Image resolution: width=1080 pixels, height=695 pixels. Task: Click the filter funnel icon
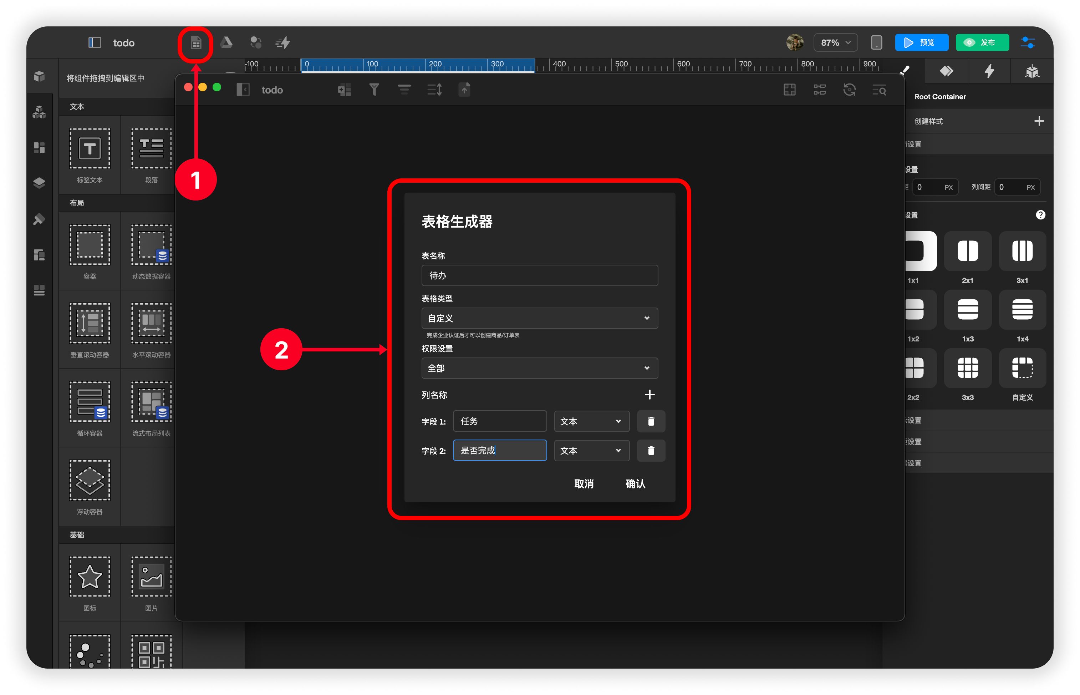click(x=373, y=90)
